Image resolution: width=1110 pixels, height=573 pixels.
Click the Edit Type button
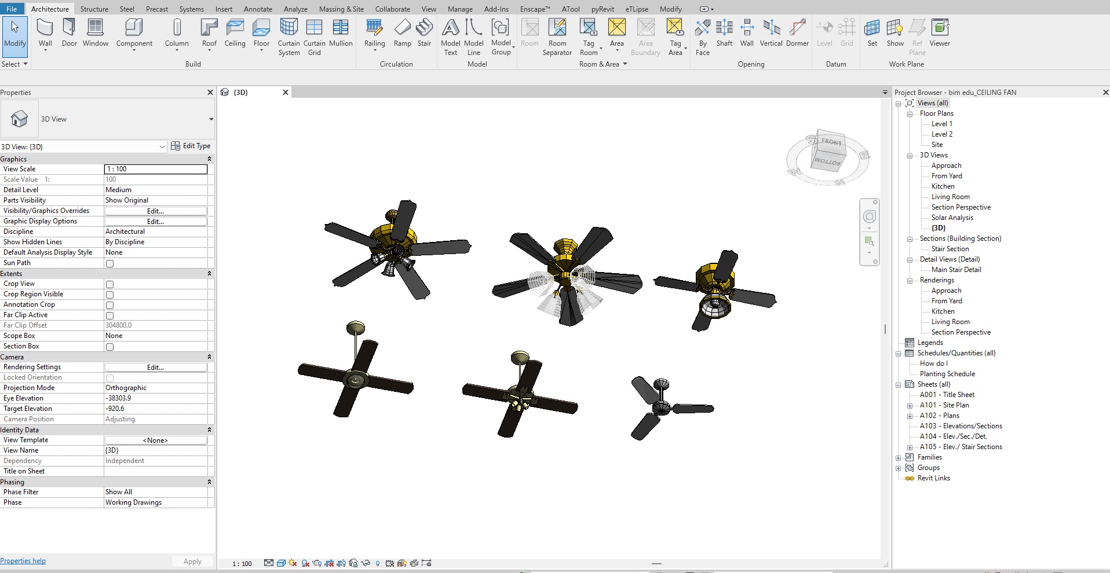(x=191, y=146)
